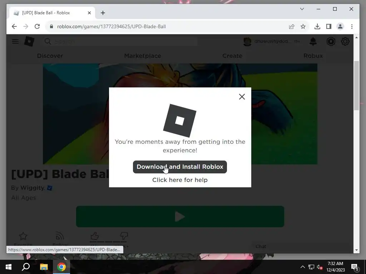
Task: Go to Marketplace tab
Action: coord(143,56)
